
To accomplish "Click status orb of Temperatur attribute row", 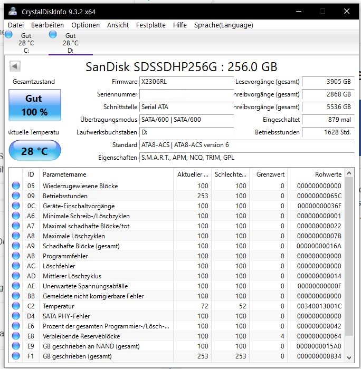I will pyautogui.click(x=16, y=306).
